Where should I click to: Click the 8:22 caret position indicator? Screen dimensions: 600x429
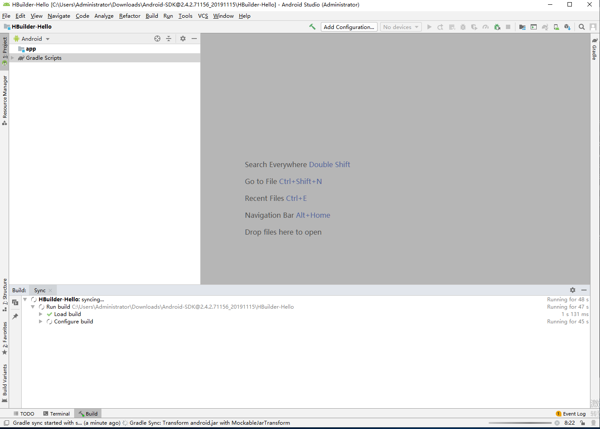tap(570, 423)
